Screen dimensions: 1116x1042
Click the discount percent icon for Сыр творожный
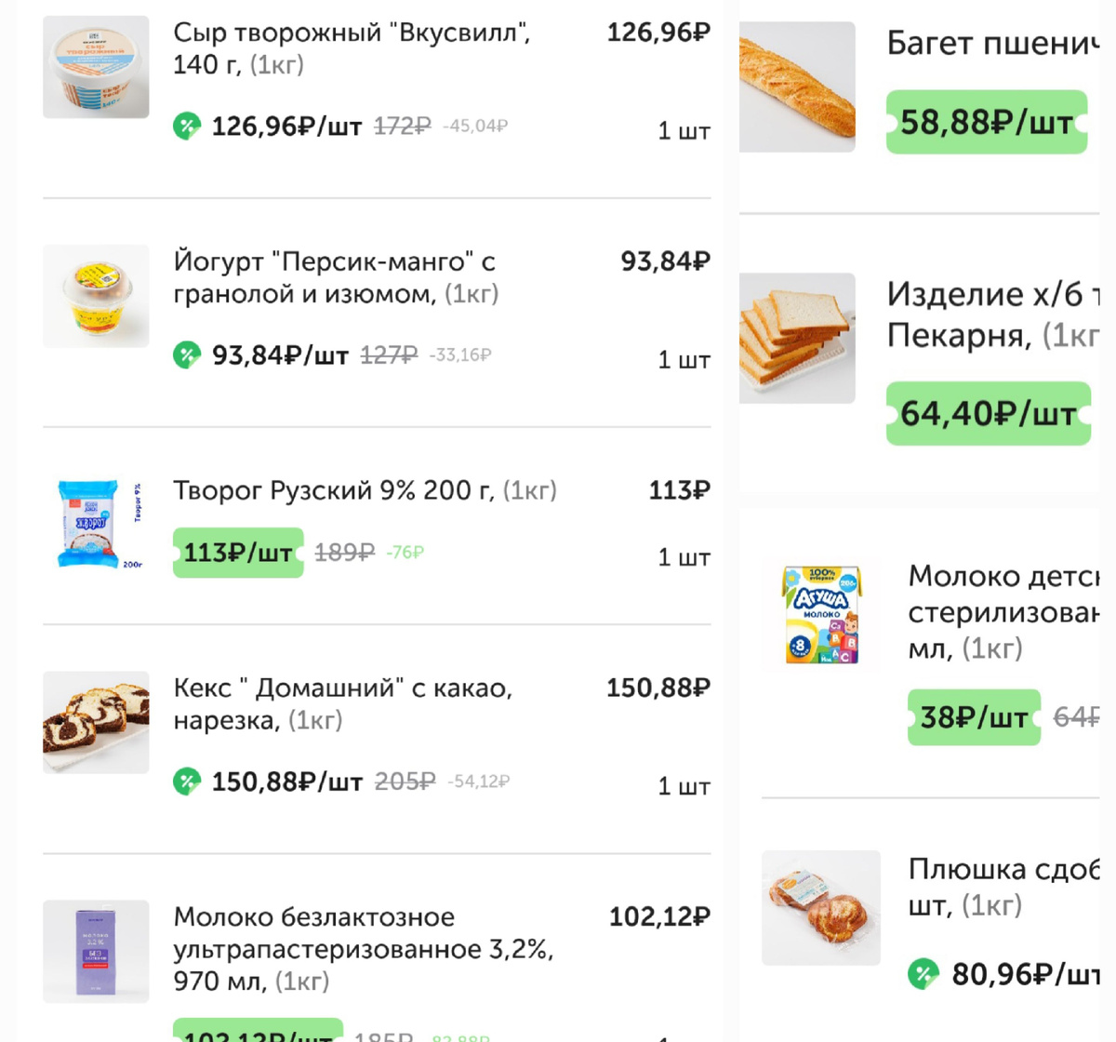coord(187,126)
